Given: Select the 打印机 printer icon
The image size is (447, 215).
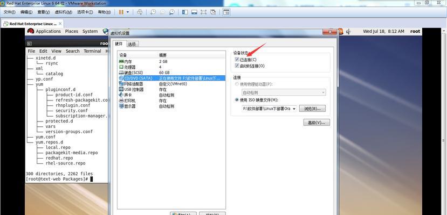Looking at the screenshot, I should 121,101.
